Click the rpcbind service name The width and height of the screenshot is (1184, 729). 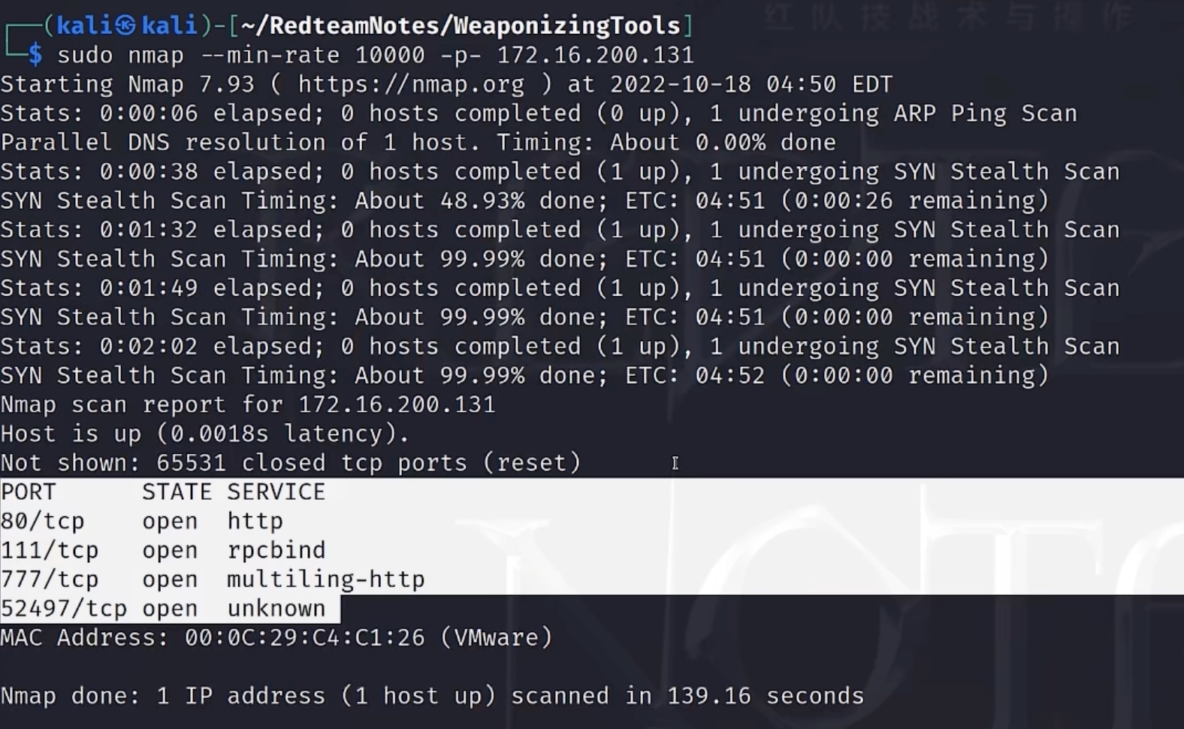pos(276,550)
